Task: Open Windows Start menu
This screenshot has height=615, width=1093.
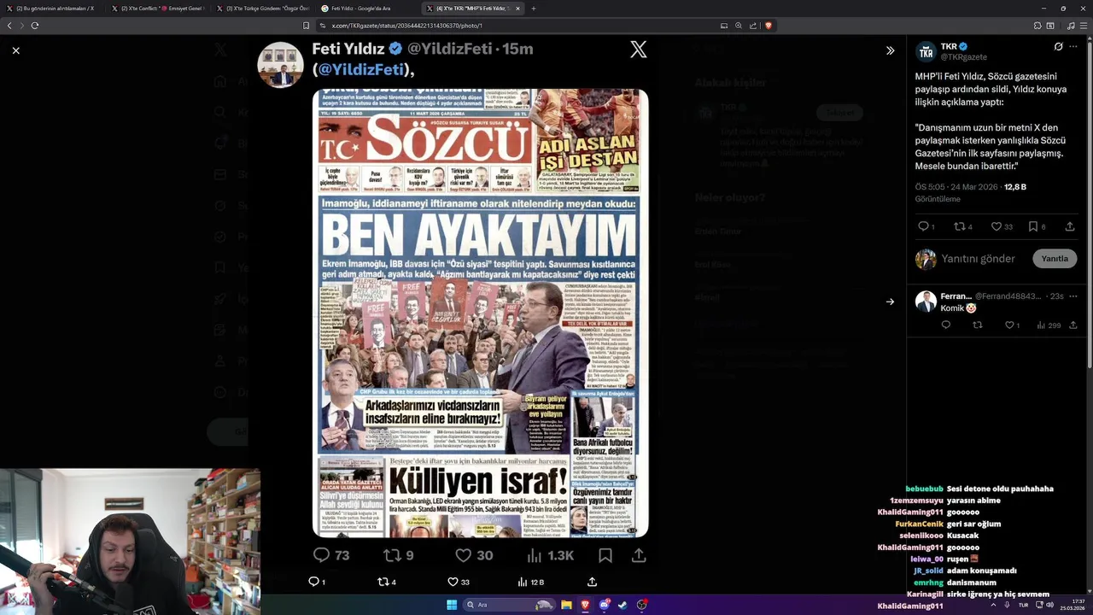Action: click(452, 605)
